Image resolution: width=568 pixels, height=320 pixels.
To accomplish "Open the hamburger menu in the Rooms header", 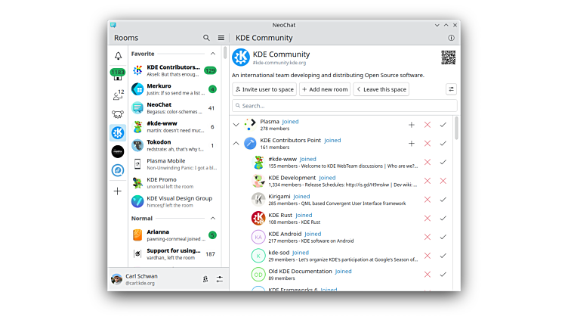I will tap(221, 38).
